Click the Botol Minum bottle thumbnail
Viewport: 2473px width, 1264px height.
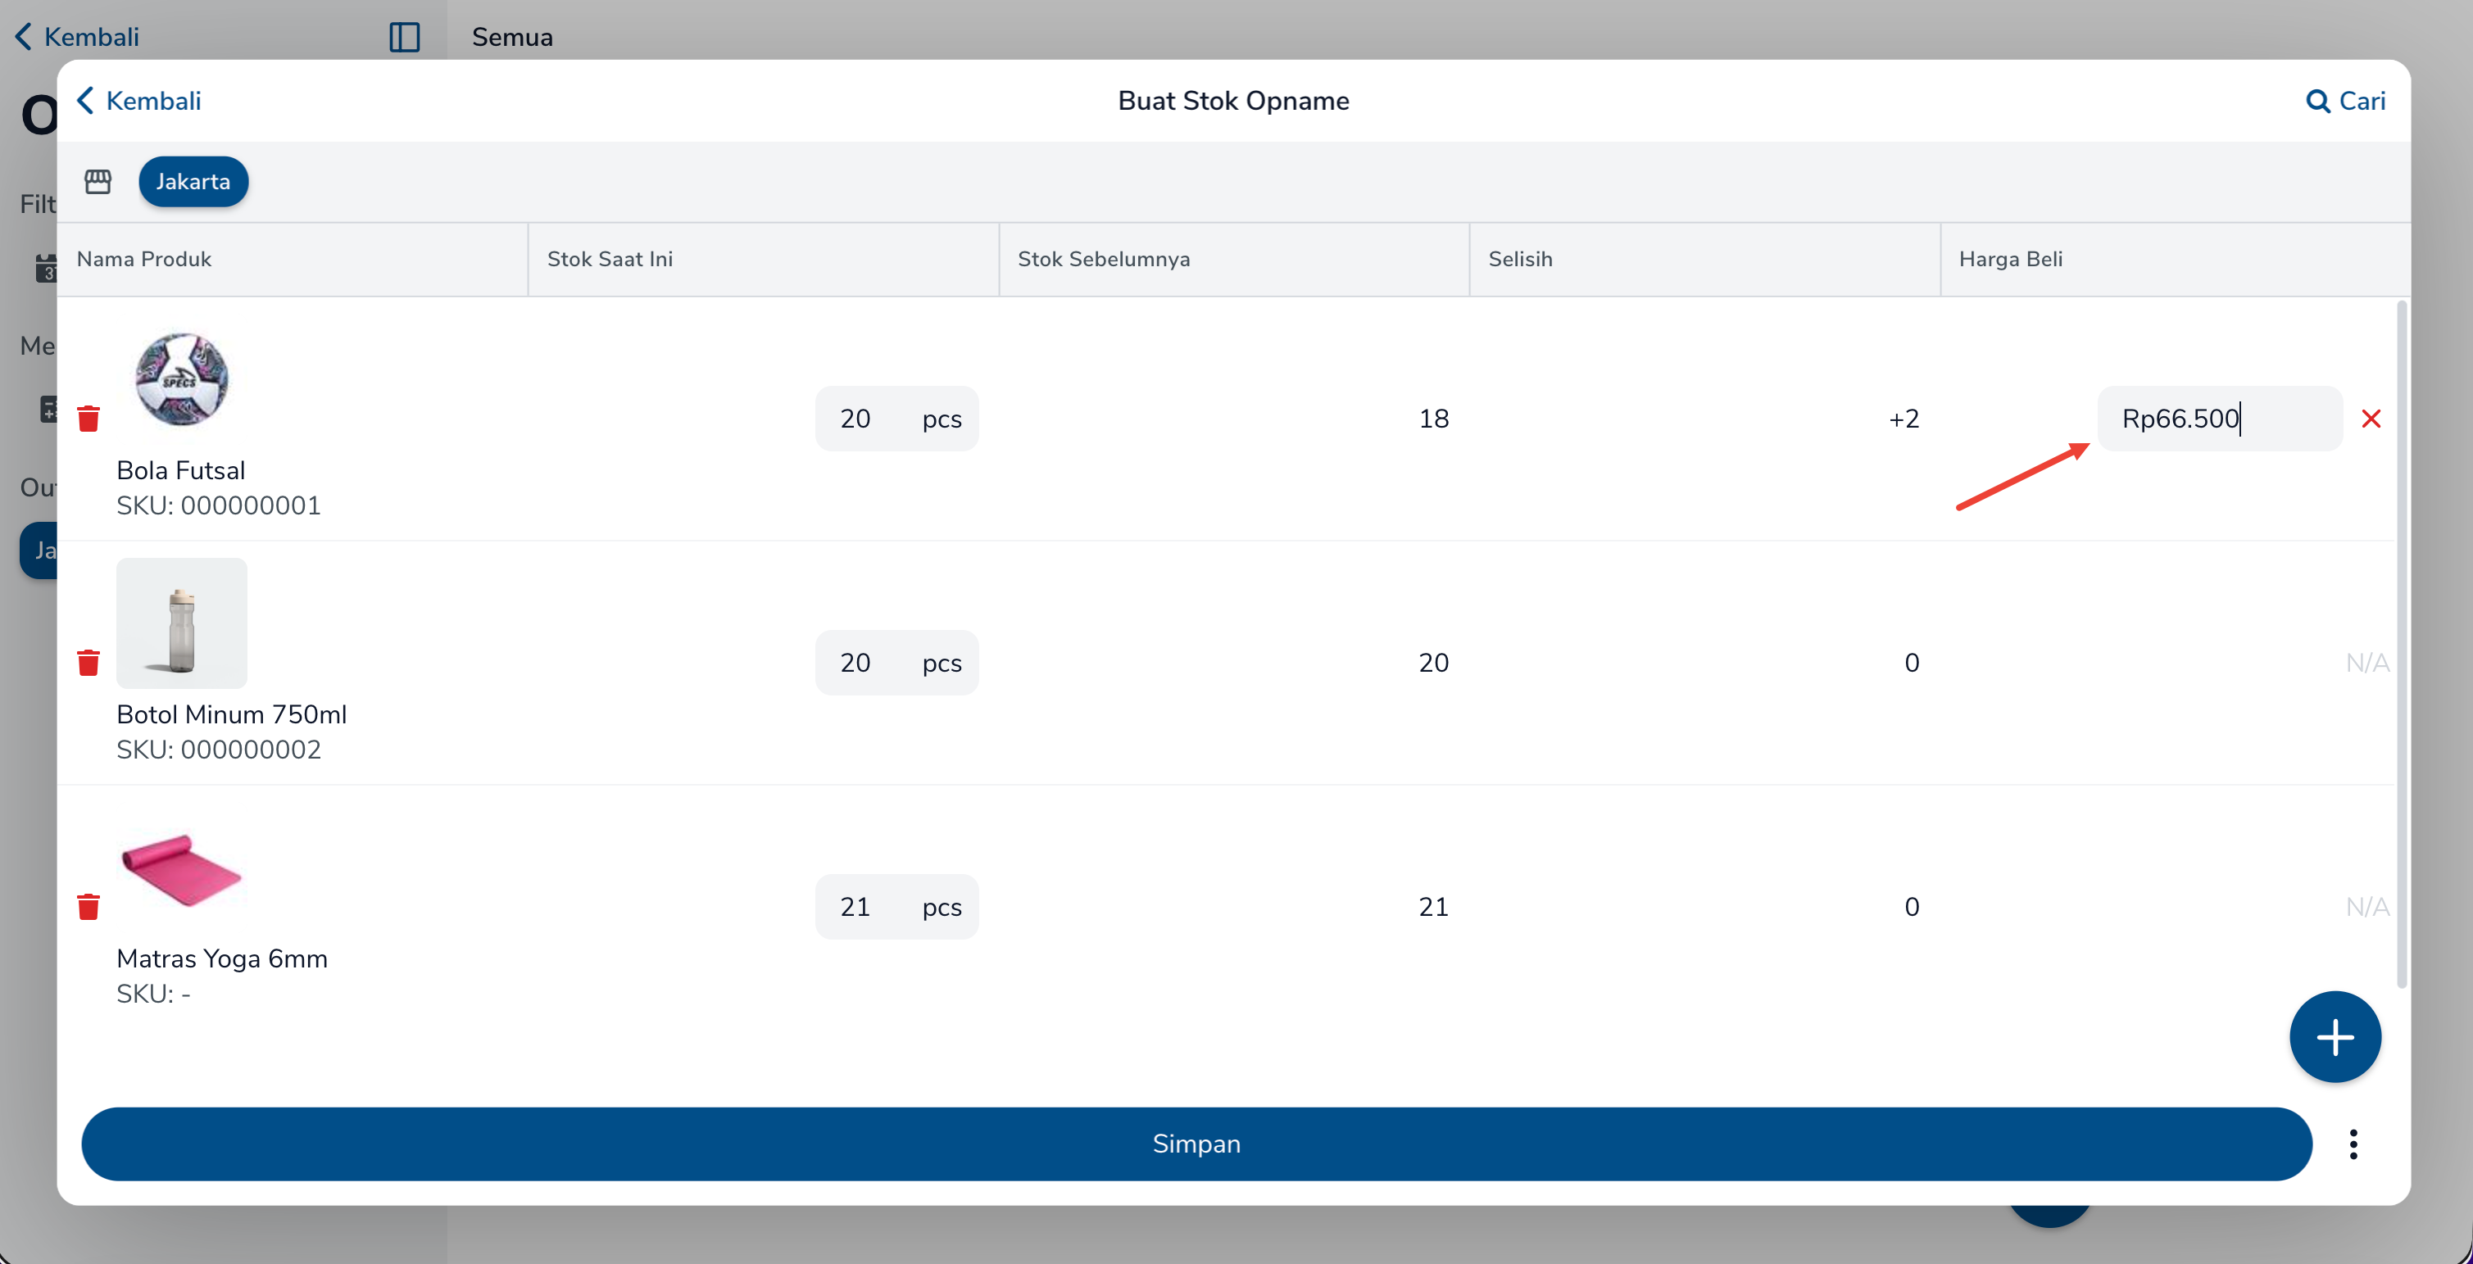181,623
